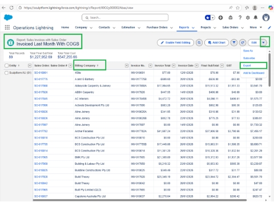Choose Save As from the dropdown menu
274x206 pixels.
click(x=248, y=51)
